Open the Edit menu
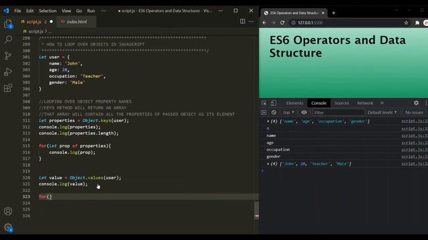428x240 pixels. [x=29, y=11]
